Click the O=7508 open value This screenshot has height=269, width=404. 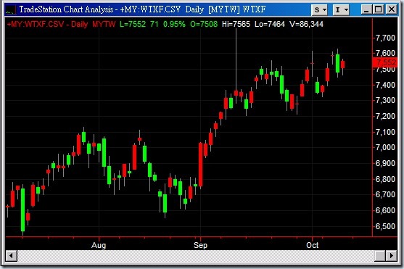[204, 24]
